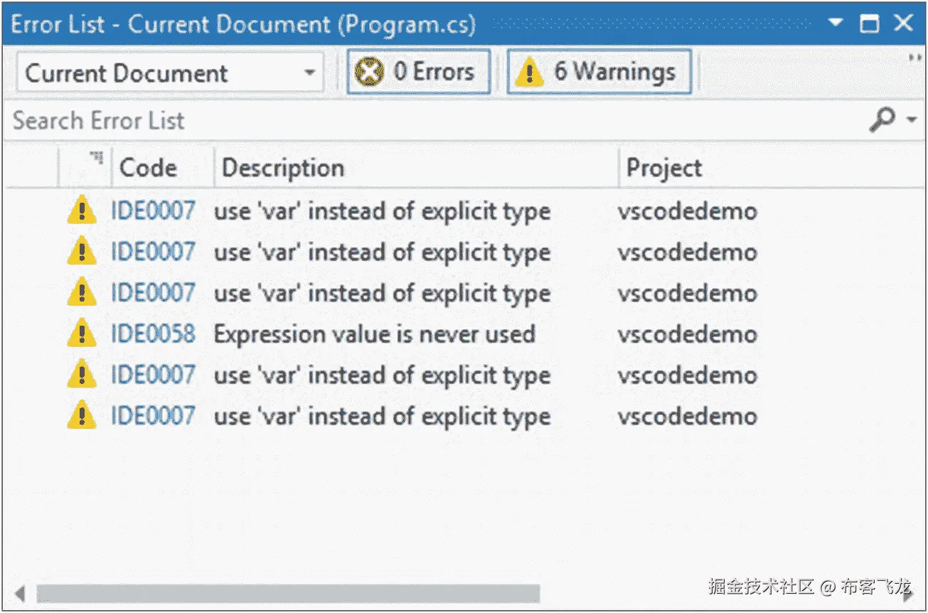Open the Error List window position menu

(x=836, y=23)
